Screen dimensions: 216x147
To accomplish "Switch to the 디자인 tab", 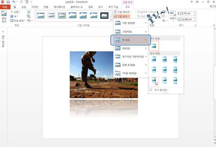I will (35, 7).
